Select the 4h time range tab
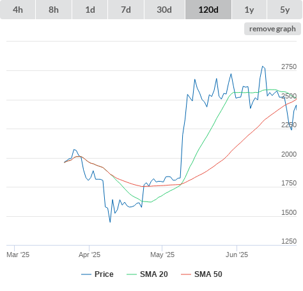 point(18,10)
